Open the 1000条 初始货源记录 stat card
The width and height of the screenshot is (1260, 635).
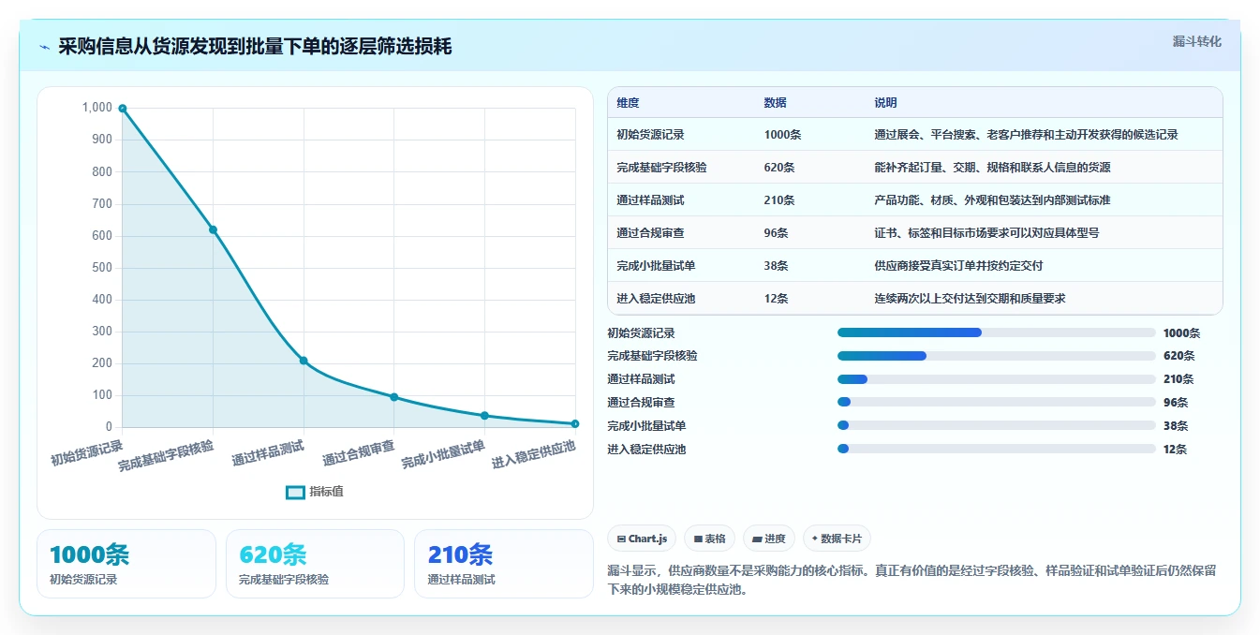tap(126, 564)
